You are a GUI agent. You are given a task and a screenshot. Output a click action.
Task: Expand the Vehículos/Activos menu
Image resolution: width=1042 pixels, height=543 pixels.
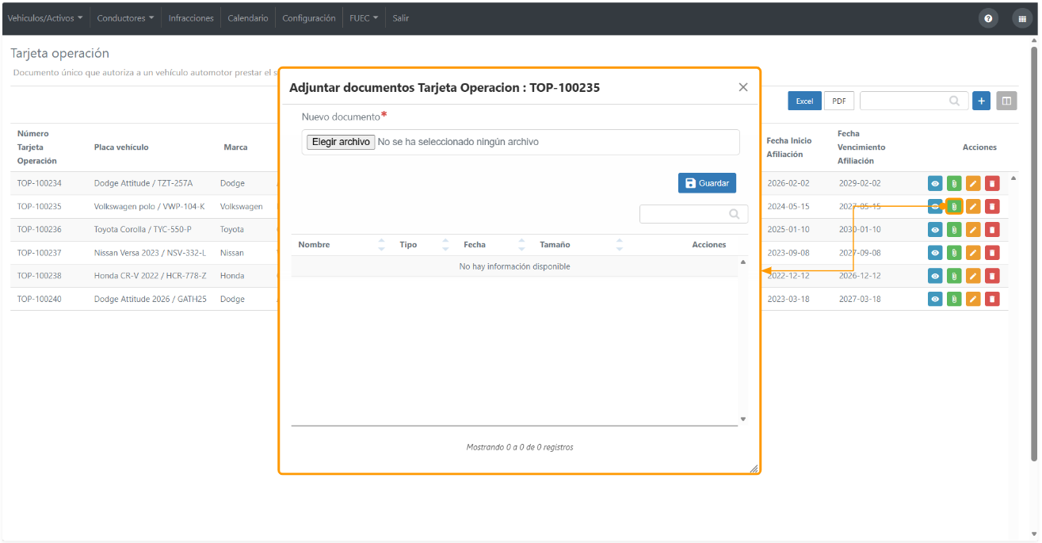tap(45, 18)
